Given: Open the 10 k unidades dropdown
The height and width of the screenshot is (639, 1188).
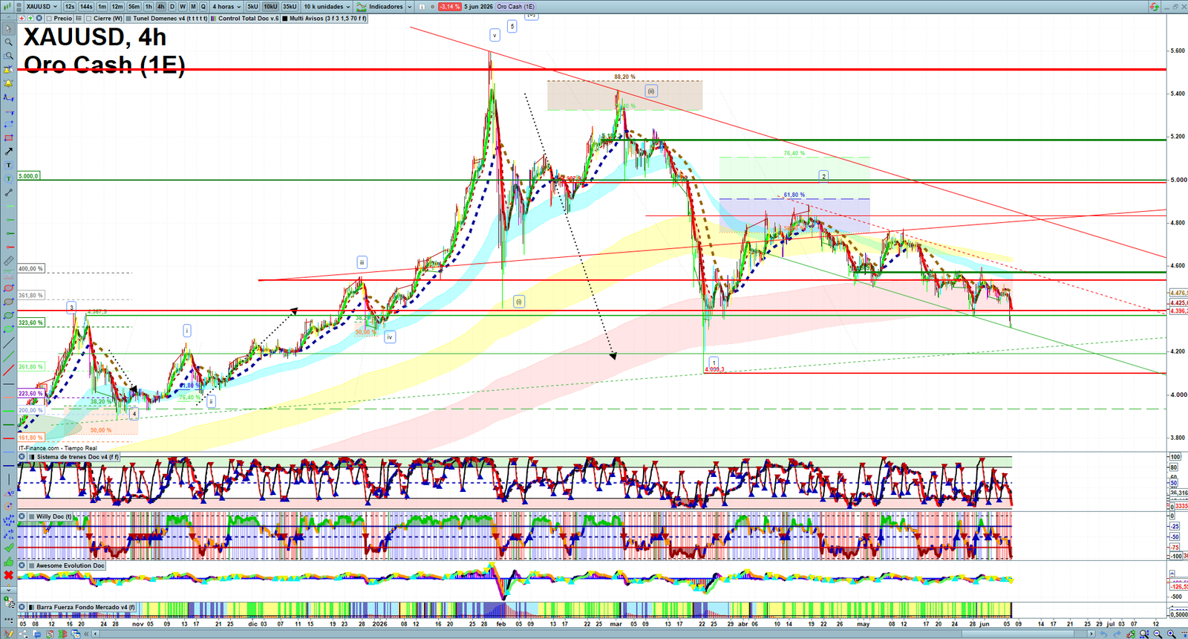Looking at the screenshot, I should 327,7.
